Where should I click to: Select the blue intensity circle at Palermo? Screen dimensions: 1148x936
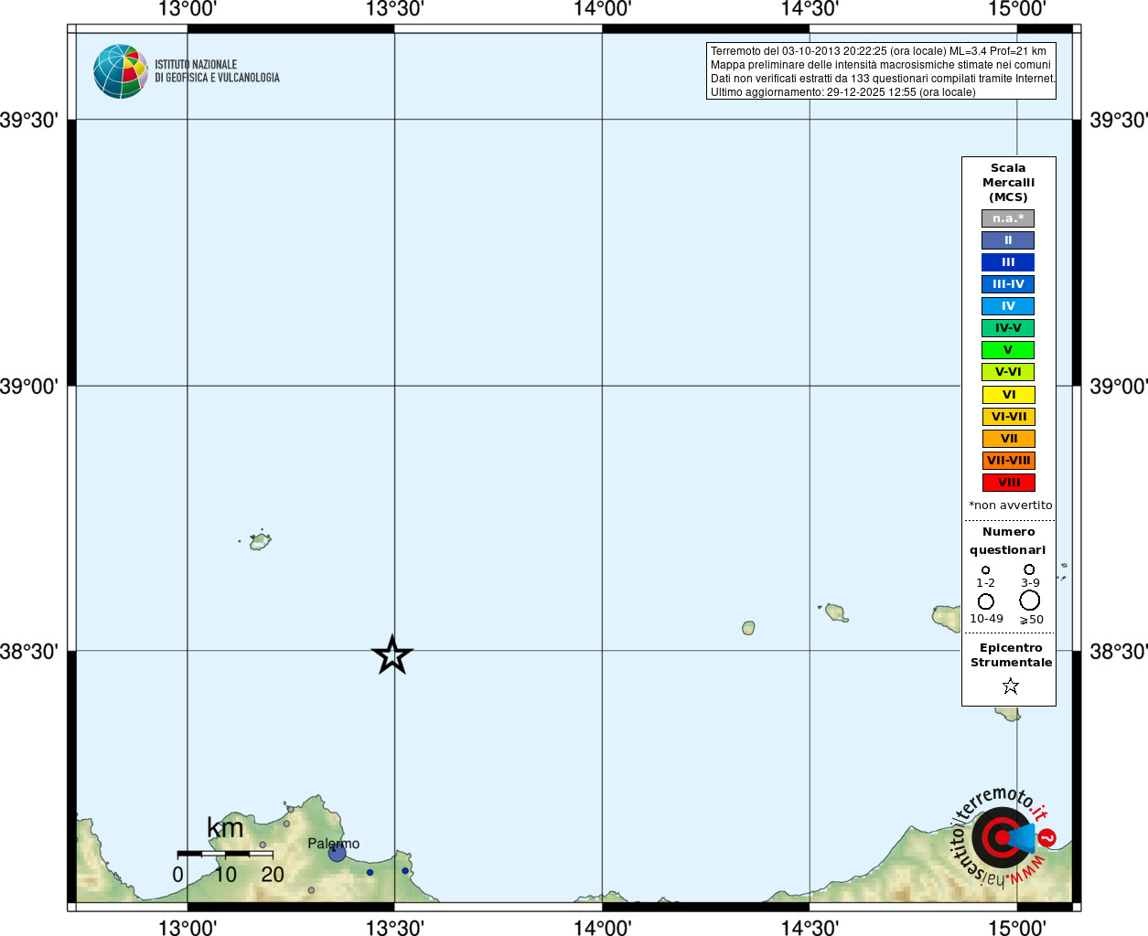coord(337,853)
